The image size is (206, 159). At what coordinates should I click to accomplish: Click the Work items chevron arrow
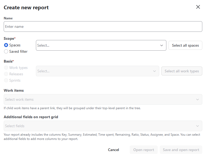(x=198, y=99)
